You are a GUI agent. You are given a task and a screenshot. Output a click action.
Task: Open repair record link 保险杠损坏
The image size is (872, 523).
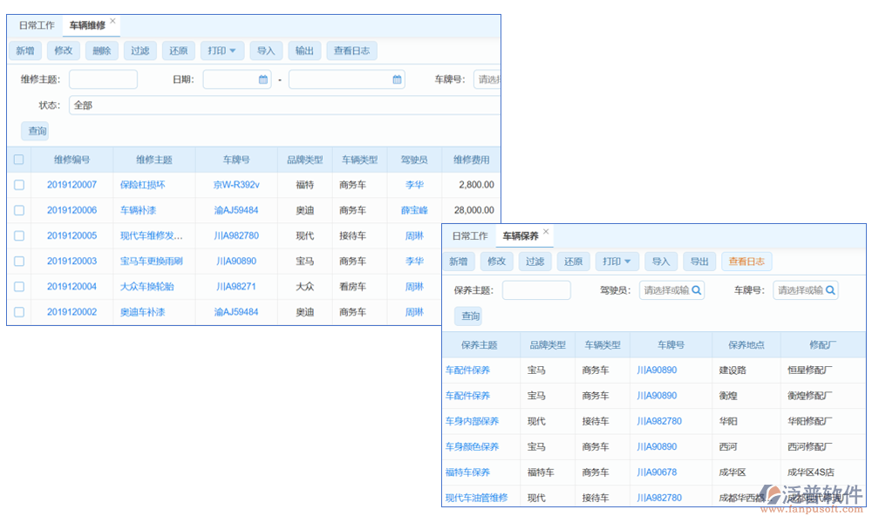click(x=142, y=185)
